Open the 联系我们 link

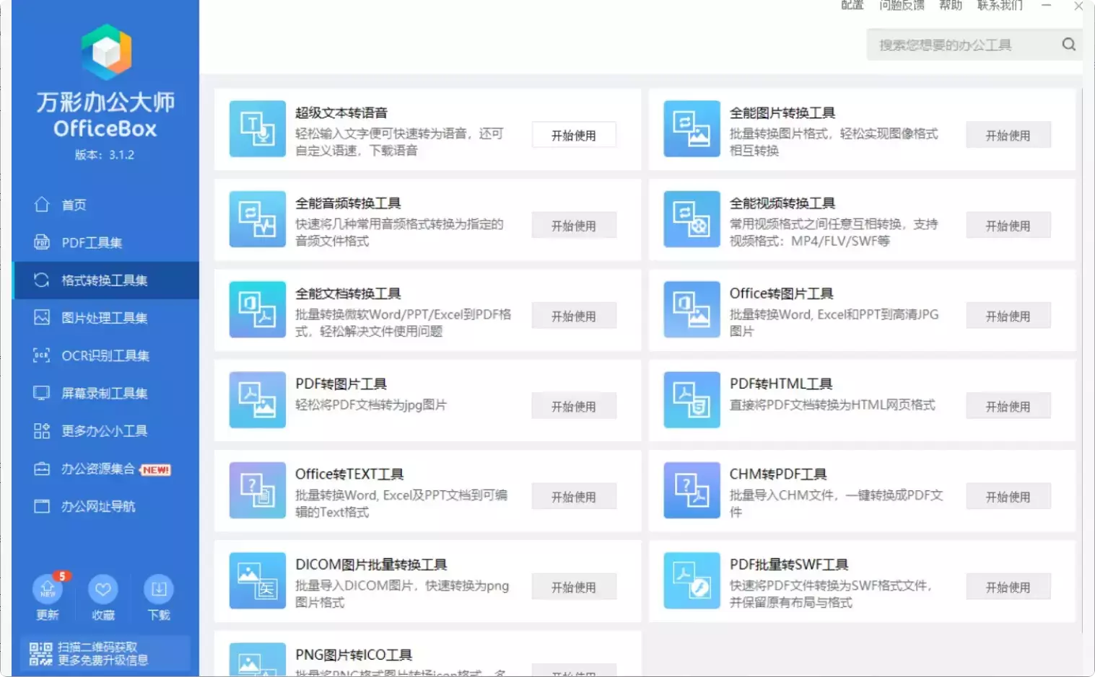click(1000, 6)
